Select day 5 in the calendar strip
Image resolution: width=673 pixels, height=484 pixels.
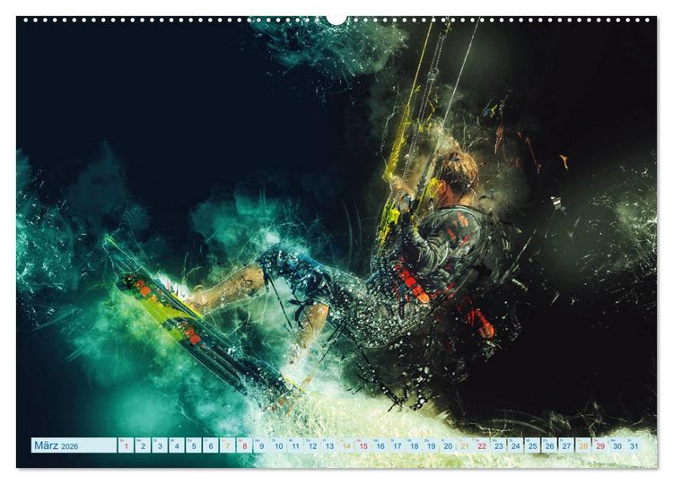click(194, 445)
